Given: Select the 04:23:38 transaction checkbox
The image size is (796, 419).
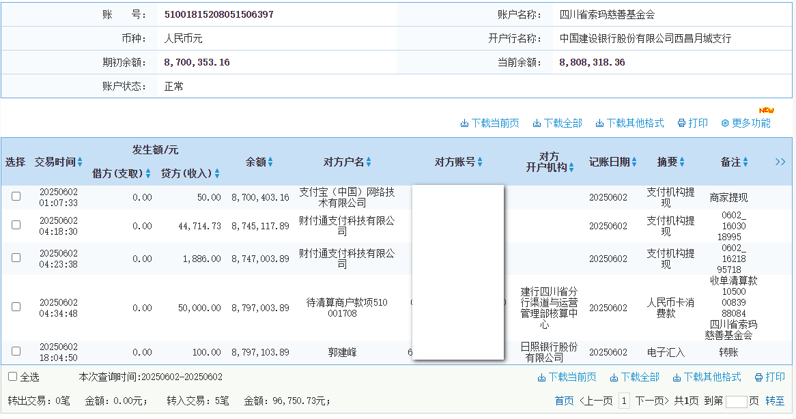Looking at the screenshot, I should click(x=16, y=258).
